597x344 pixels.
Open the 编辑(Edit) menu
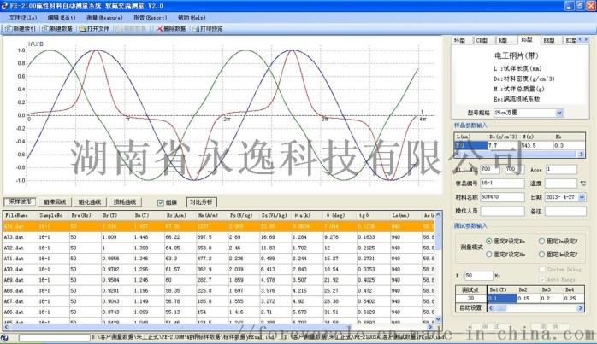point(62,17)
